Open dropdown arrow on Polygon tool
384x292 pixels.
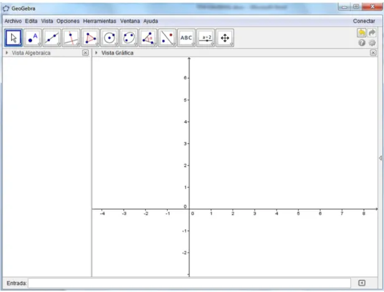coord(97,44)
